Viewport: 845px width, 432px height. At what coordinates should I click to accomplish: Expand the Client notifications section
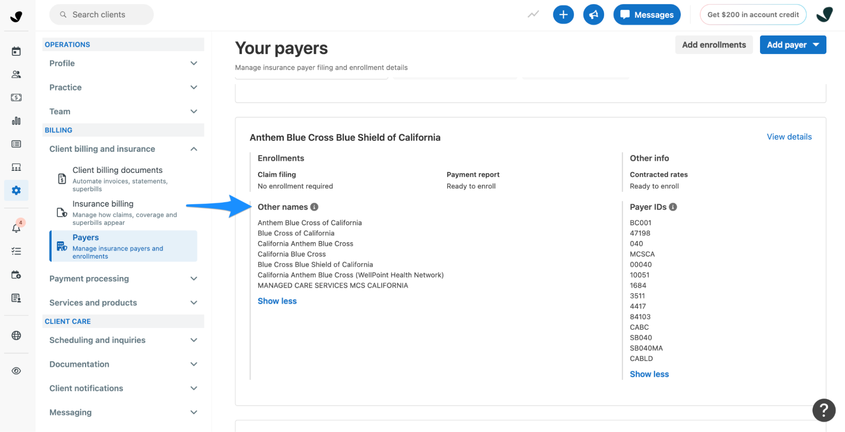click(123, 388)
